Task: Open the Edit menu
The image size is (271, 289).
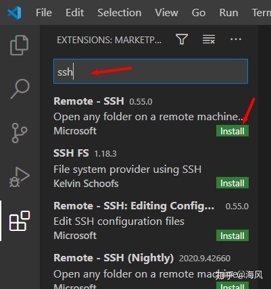Action: [x=75, y=13]
